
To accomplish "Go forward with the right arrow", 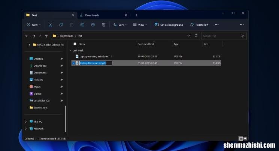I will pos(34,36).
